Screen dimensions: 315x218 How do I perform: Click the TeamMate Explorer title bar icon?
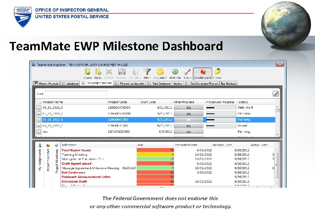tap(34, 65)
